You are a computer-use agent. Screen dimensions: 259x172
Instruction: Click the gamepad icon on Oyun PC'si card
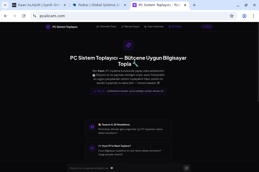(x=92, y=148)
